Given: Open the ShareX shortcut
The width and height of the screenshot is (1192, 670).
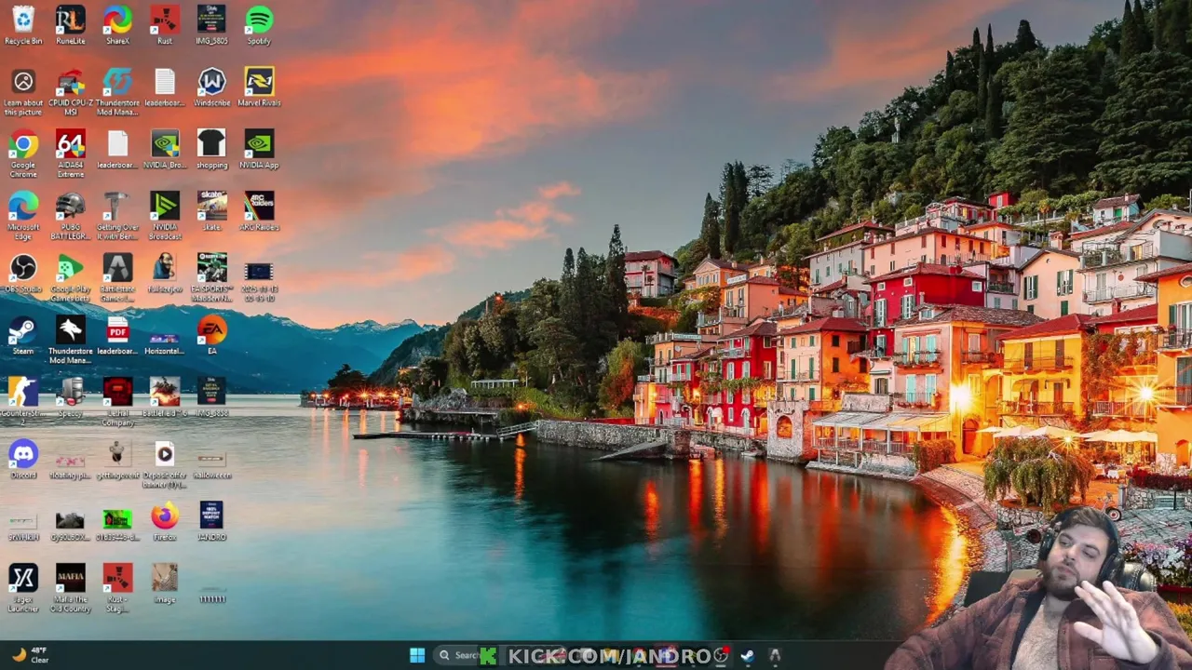Looking at the screenshot, I should pos(117,25).
